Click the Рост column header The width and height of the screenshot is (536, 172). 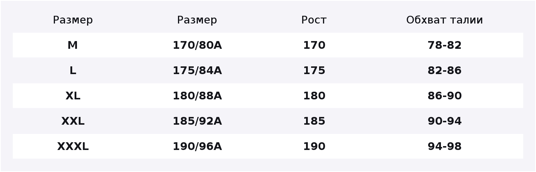(314, 20)
